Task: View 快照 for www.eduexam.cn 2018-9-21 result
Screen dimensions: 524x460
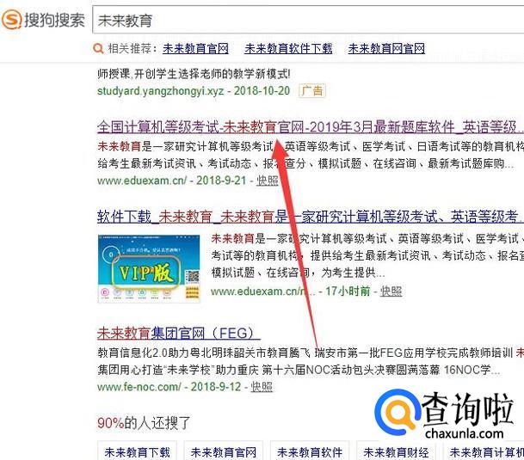Action: point(268,181)
